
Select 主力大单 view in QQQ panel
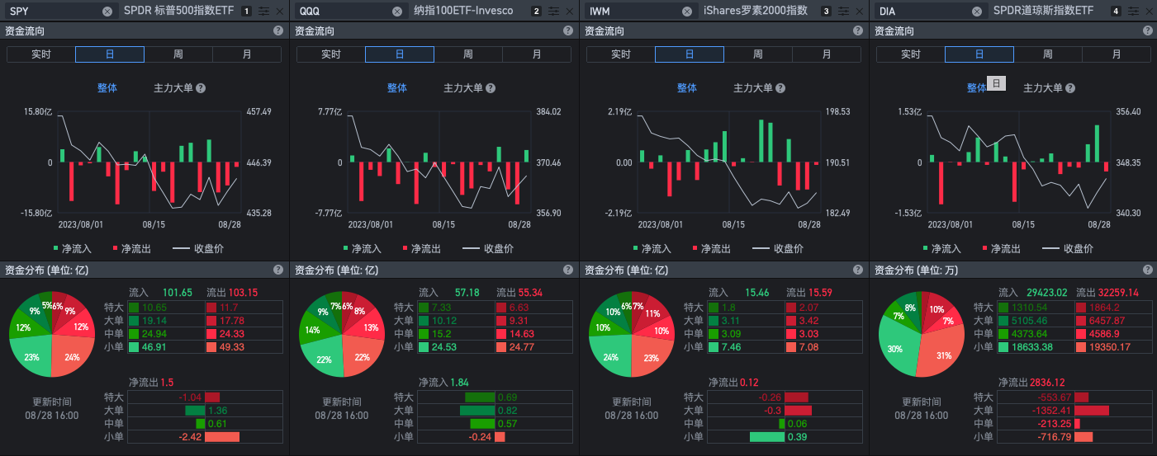(x=463, y=88)
